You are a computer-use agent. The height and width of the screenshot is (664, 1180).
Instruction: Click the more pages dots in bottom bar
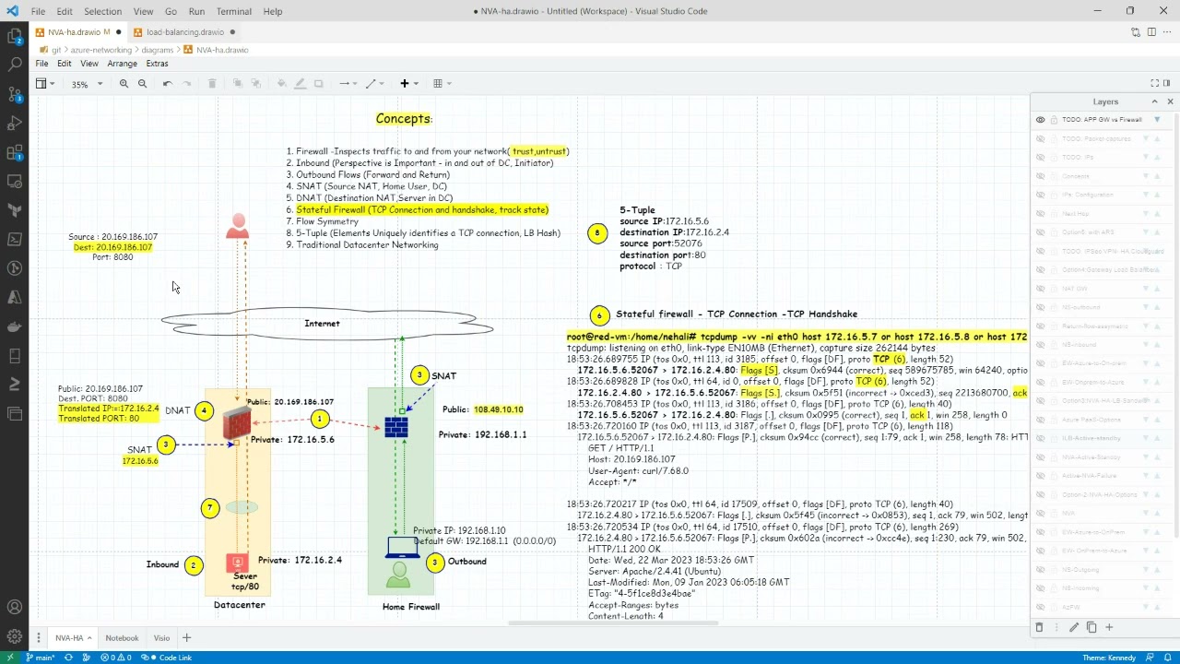[x=39, y=637]
